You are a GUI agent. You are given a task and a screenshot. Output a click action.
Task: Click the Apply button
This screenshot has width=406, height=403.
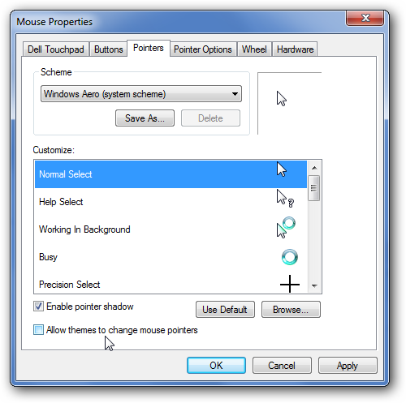point(348,366)
